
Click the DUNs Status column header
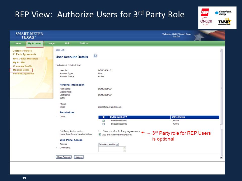pyautogui.click(x=178, y=117)
